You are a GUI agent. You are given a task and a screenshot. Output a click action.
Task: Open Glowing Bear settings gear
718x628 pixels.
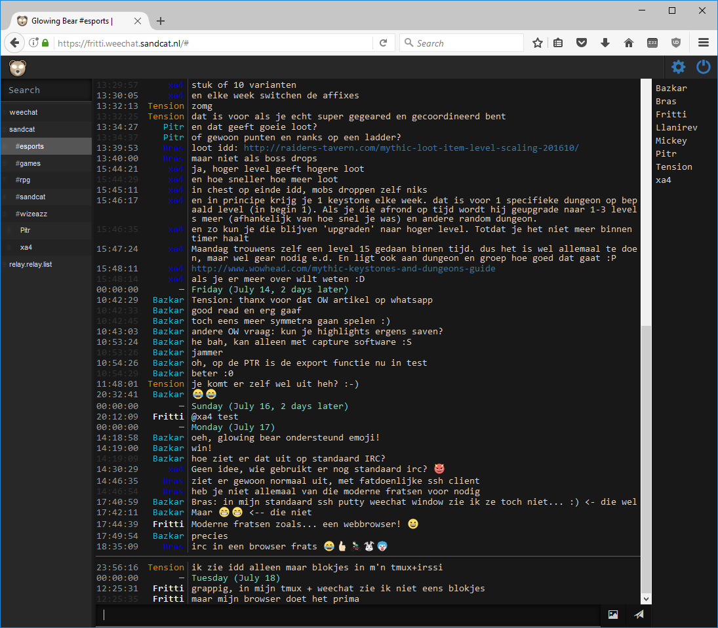coord(678,67)
